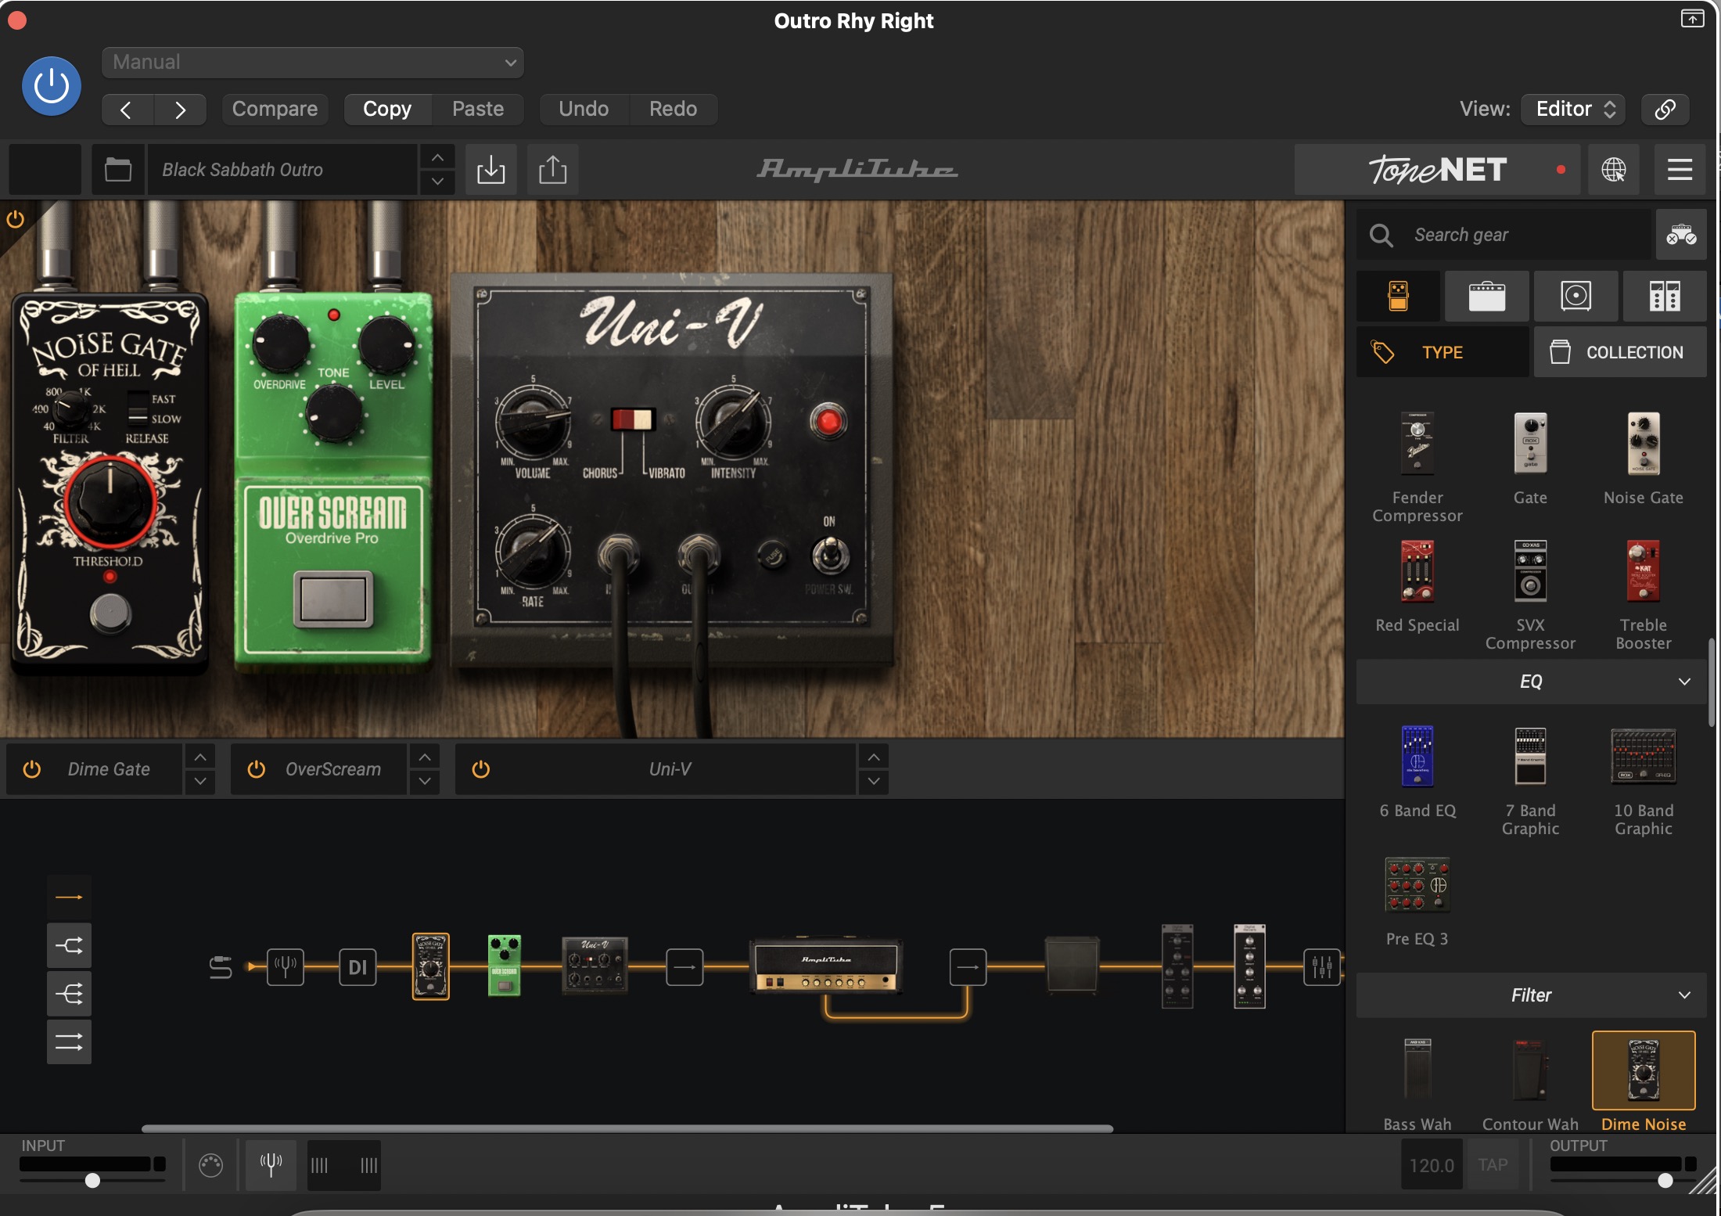Click the Paste button
1721x1216 pixels.
pos(478,109)
